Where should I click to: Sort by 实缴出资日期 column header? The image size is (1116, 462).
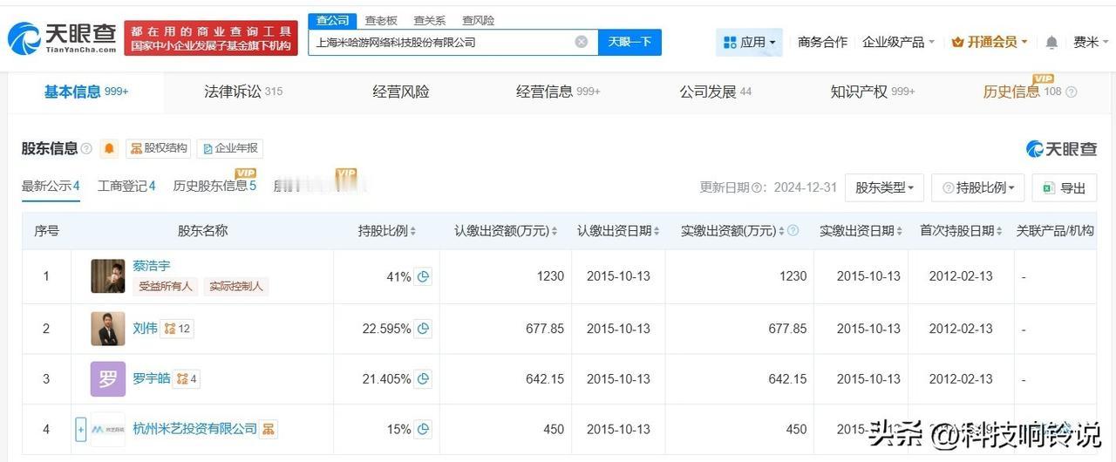(x=861, y=231)
